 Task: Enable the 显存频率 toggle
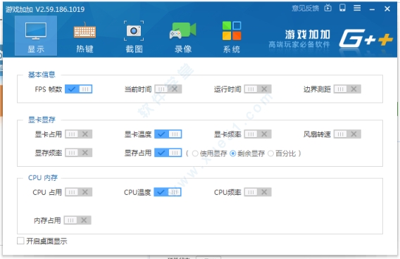(x=79, y=153)
